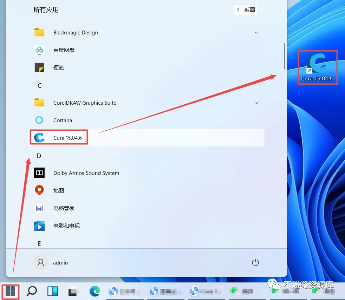Expand the Blackmagic Design folder chevron
This screenshot has width=345, height=300.
coord(256,33)
